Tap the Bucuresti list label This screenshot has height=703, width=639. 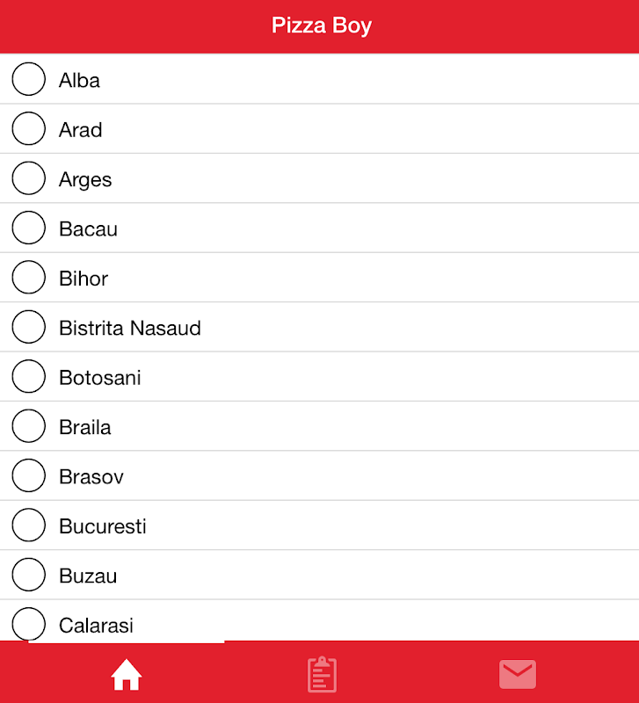103,526
